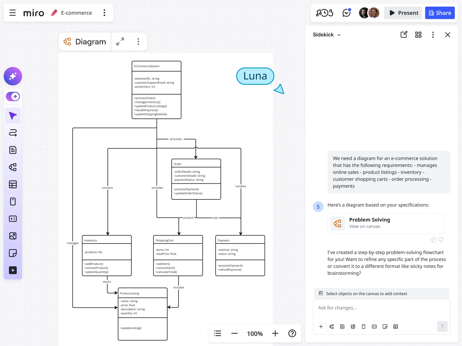Expand the Diagram frame to full view
The image size is (462, 346).
tap(120, 42)
